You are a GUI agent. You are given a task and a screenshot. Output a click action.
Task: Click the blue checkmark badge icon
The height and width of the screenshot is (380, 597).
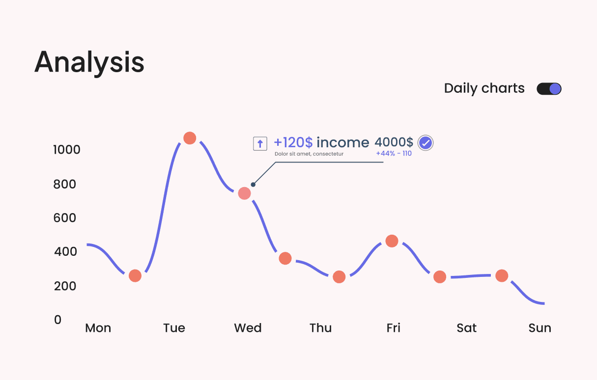[x=426, y=143]
